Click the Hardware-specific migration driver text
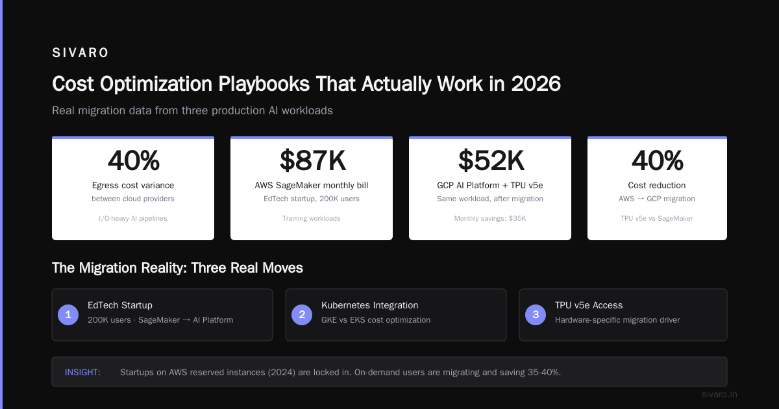The width and height of the screenshot is (779, 409). tap(617, 319)
